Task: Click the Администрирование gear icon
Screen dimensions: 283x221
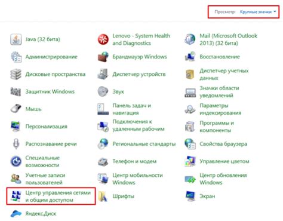Action: click(16, 57)
